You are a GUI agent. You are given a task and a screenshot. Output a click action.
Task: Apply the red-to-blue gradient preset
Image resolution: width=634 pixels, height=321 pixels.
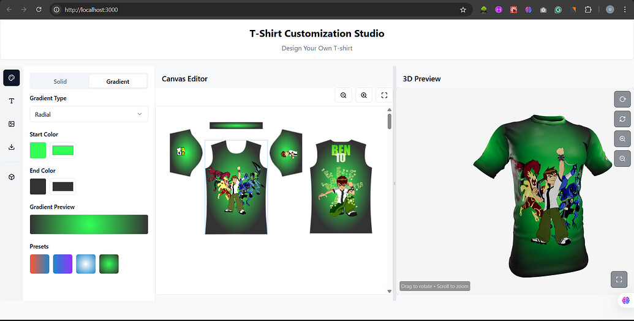click(x=40, y=264)
